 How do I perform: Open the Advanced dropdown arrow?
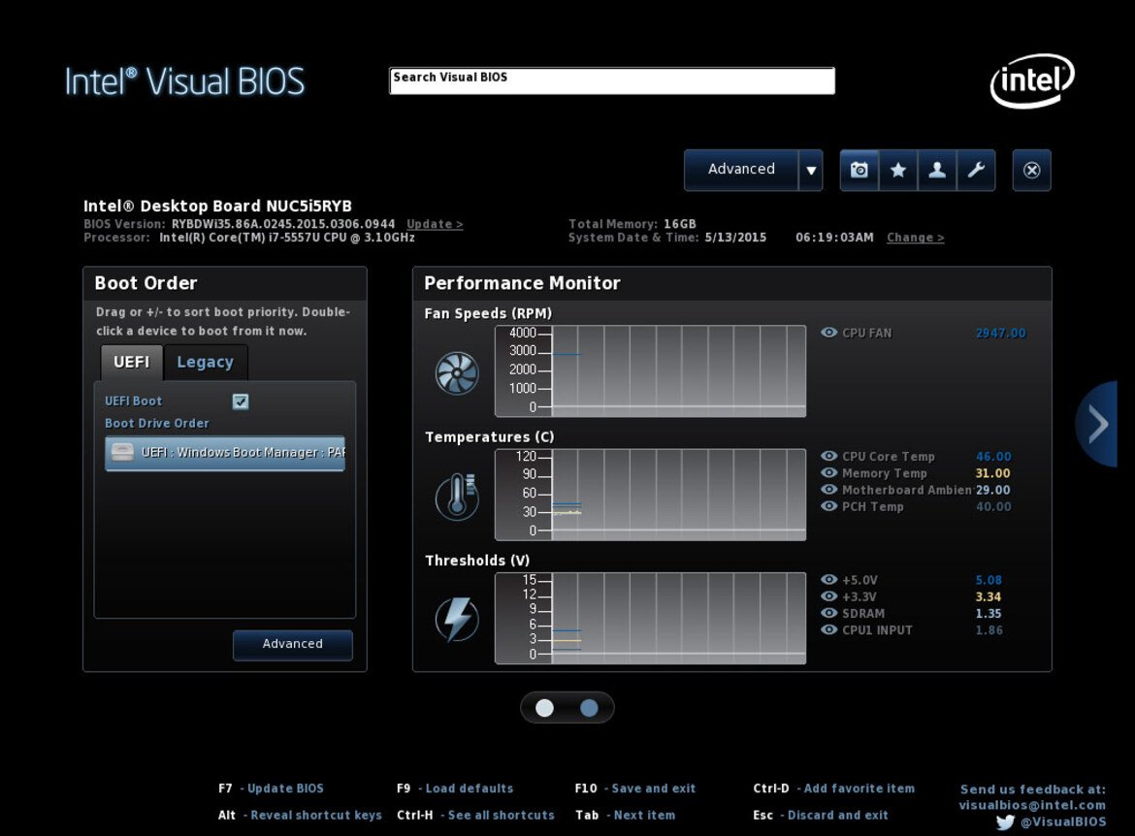pyautogui.click(x=811, y=170)
